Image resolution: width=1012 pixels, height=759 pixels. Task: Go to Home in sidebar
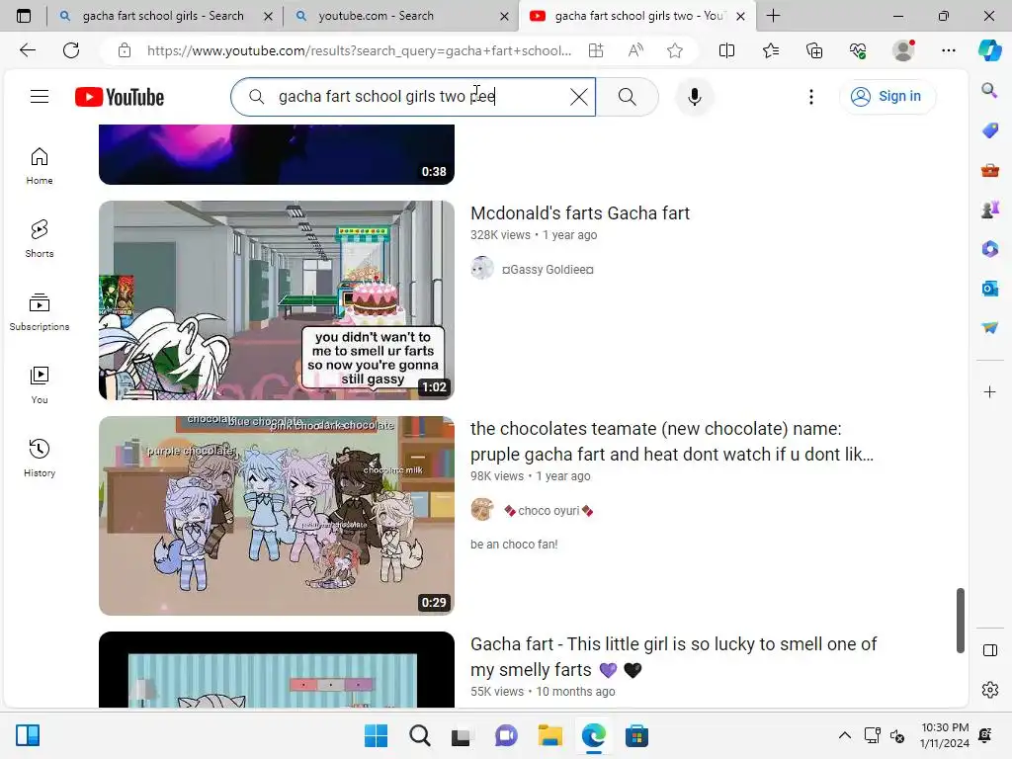40,166
